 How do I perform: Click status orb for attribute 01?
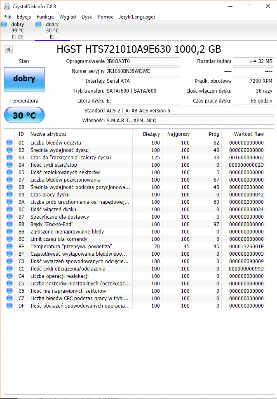(x=9, y=143)
